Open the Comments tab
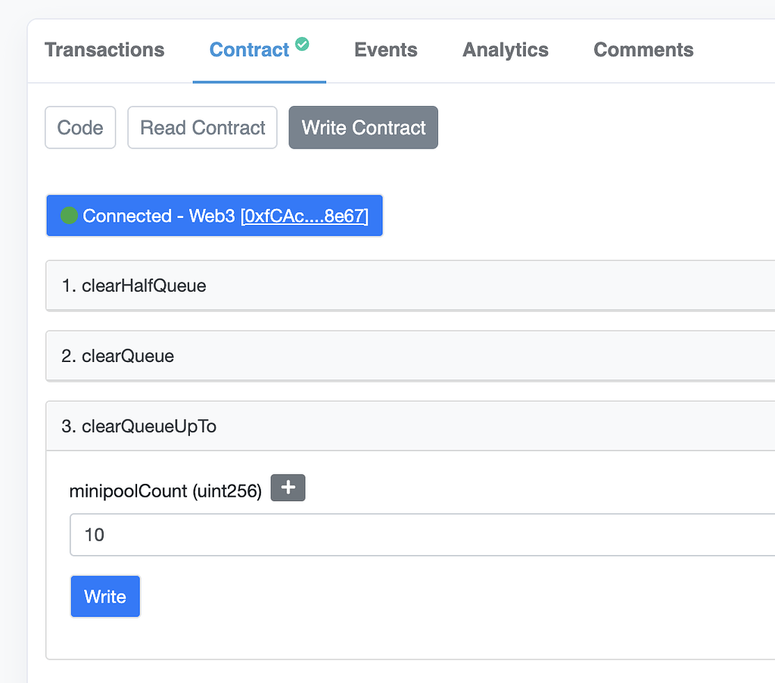Viewport: 775px width, 683px height. [643, 50]
